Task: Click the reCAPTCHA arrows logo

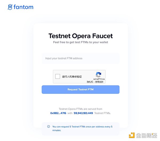Action: 99,75
